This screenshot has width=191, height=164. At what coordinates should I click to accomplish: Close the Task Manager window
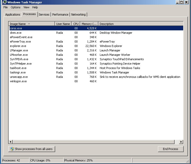186,2
